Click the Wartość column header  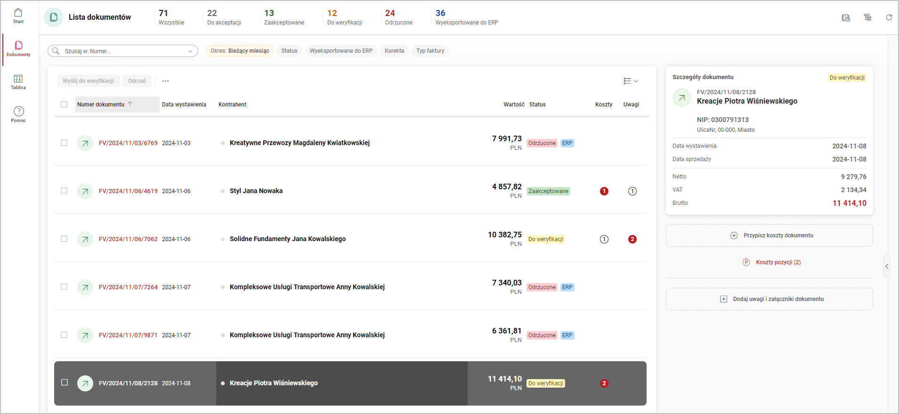pyautogui.click(x=514, y=105)
